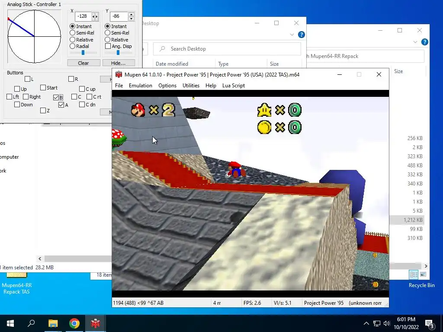443x332 pixels.
Task: Open help icon in Desktop explorer window
Action: (302, 35)
